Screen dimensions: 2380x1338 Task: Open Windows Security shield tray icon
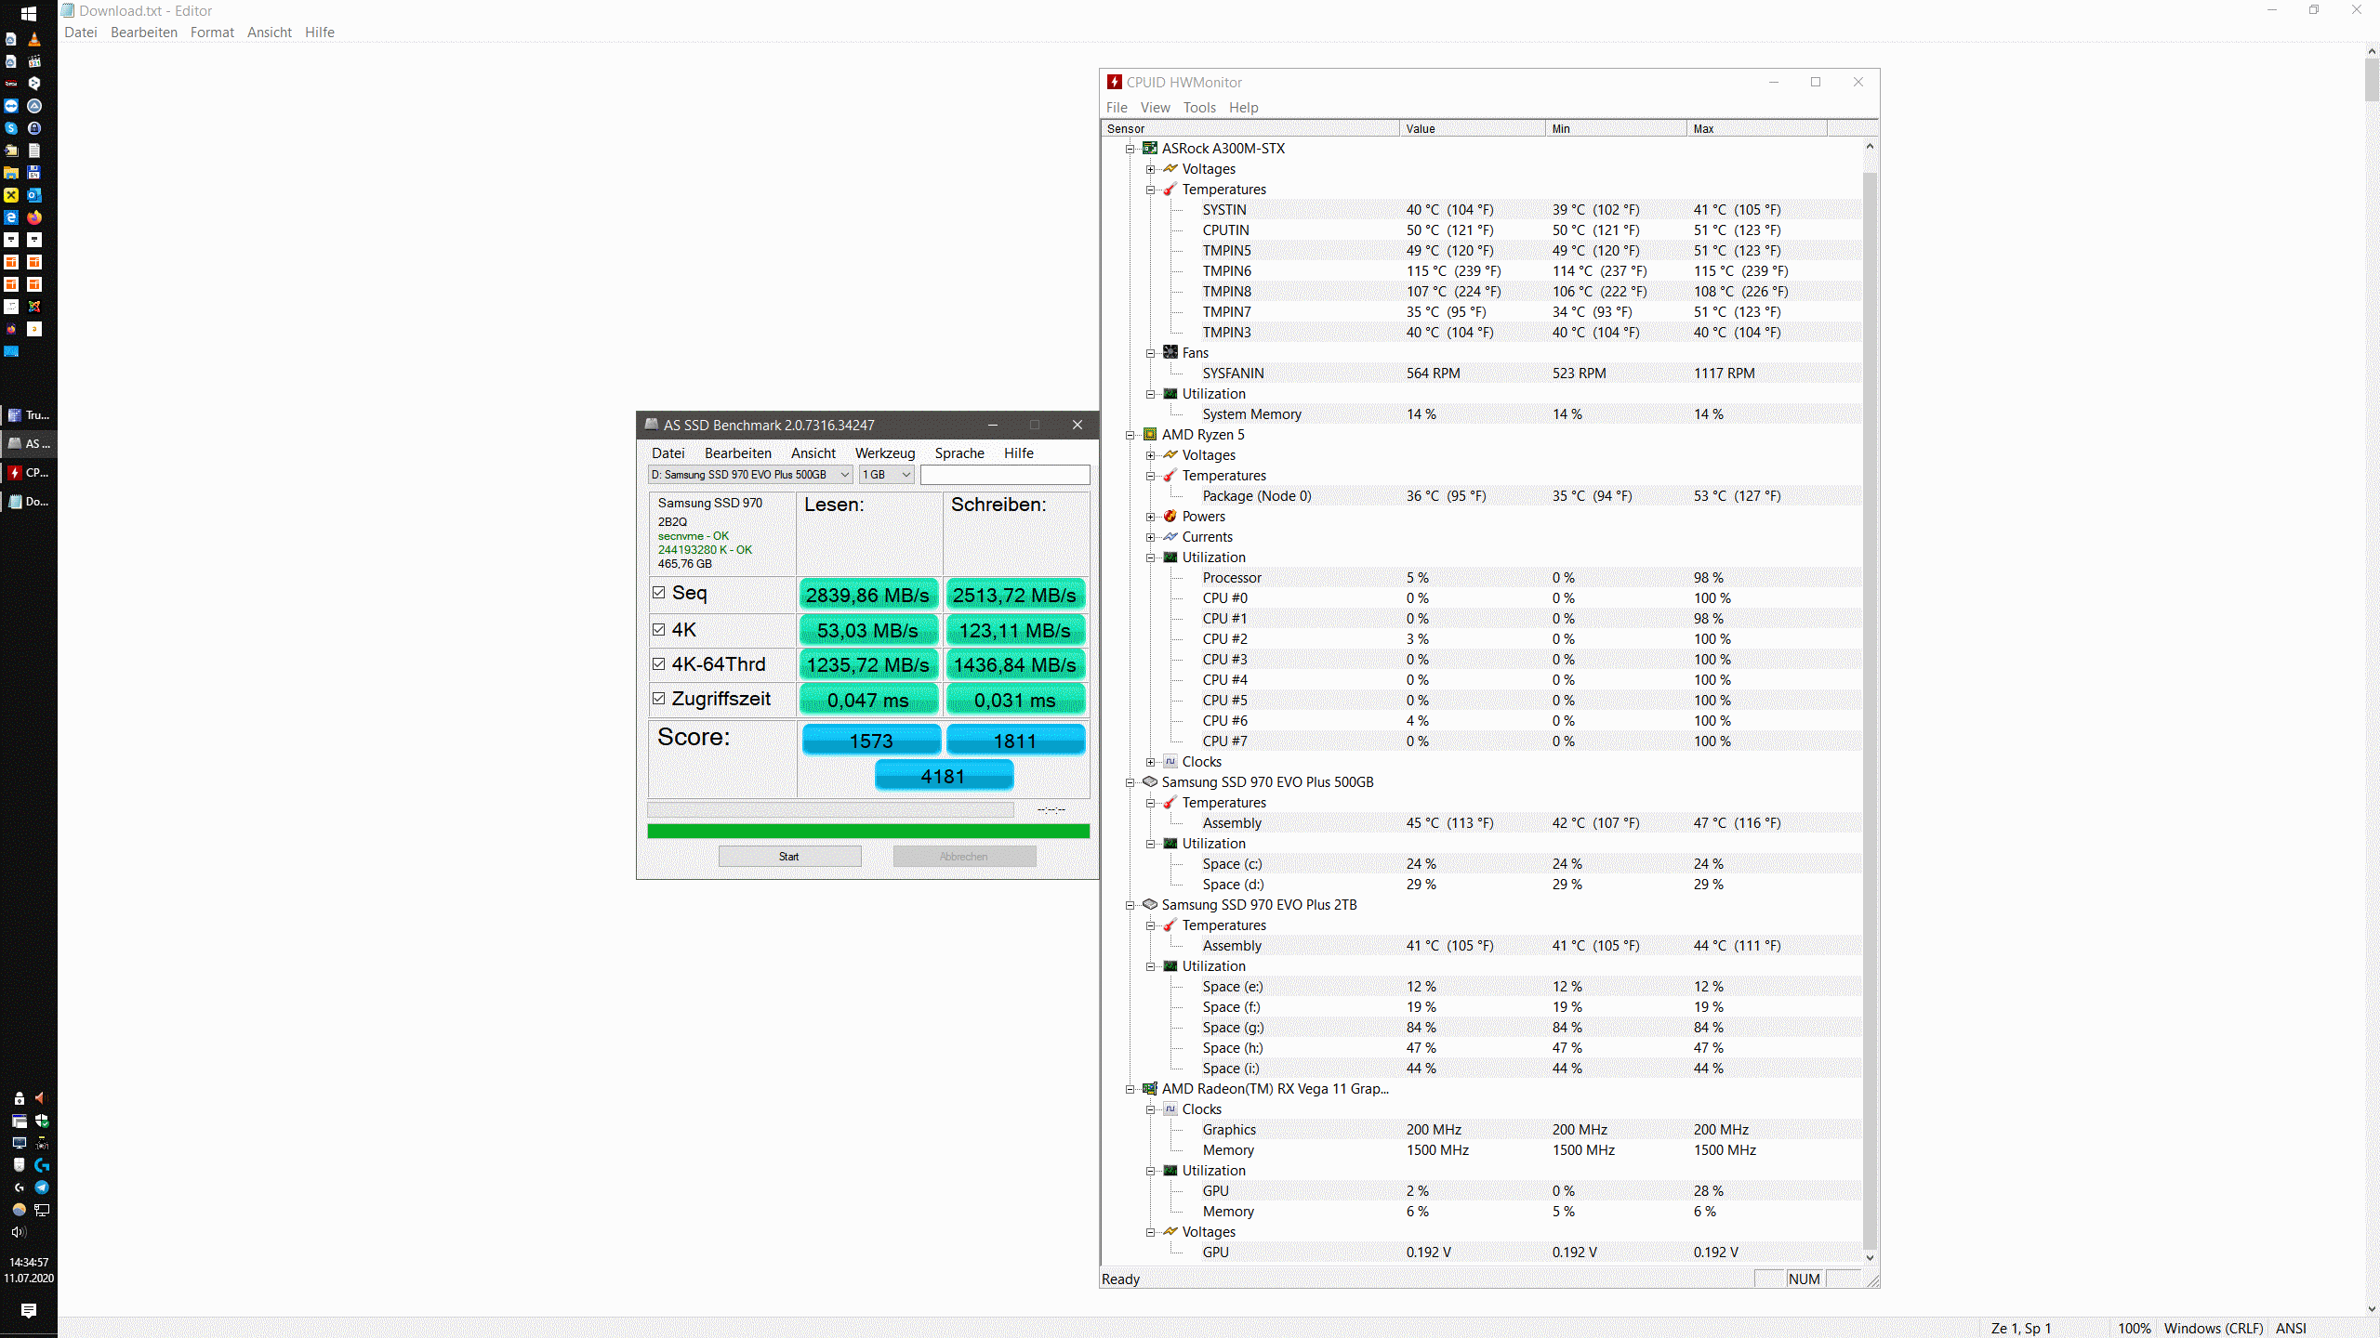[x=42, y=1121]
